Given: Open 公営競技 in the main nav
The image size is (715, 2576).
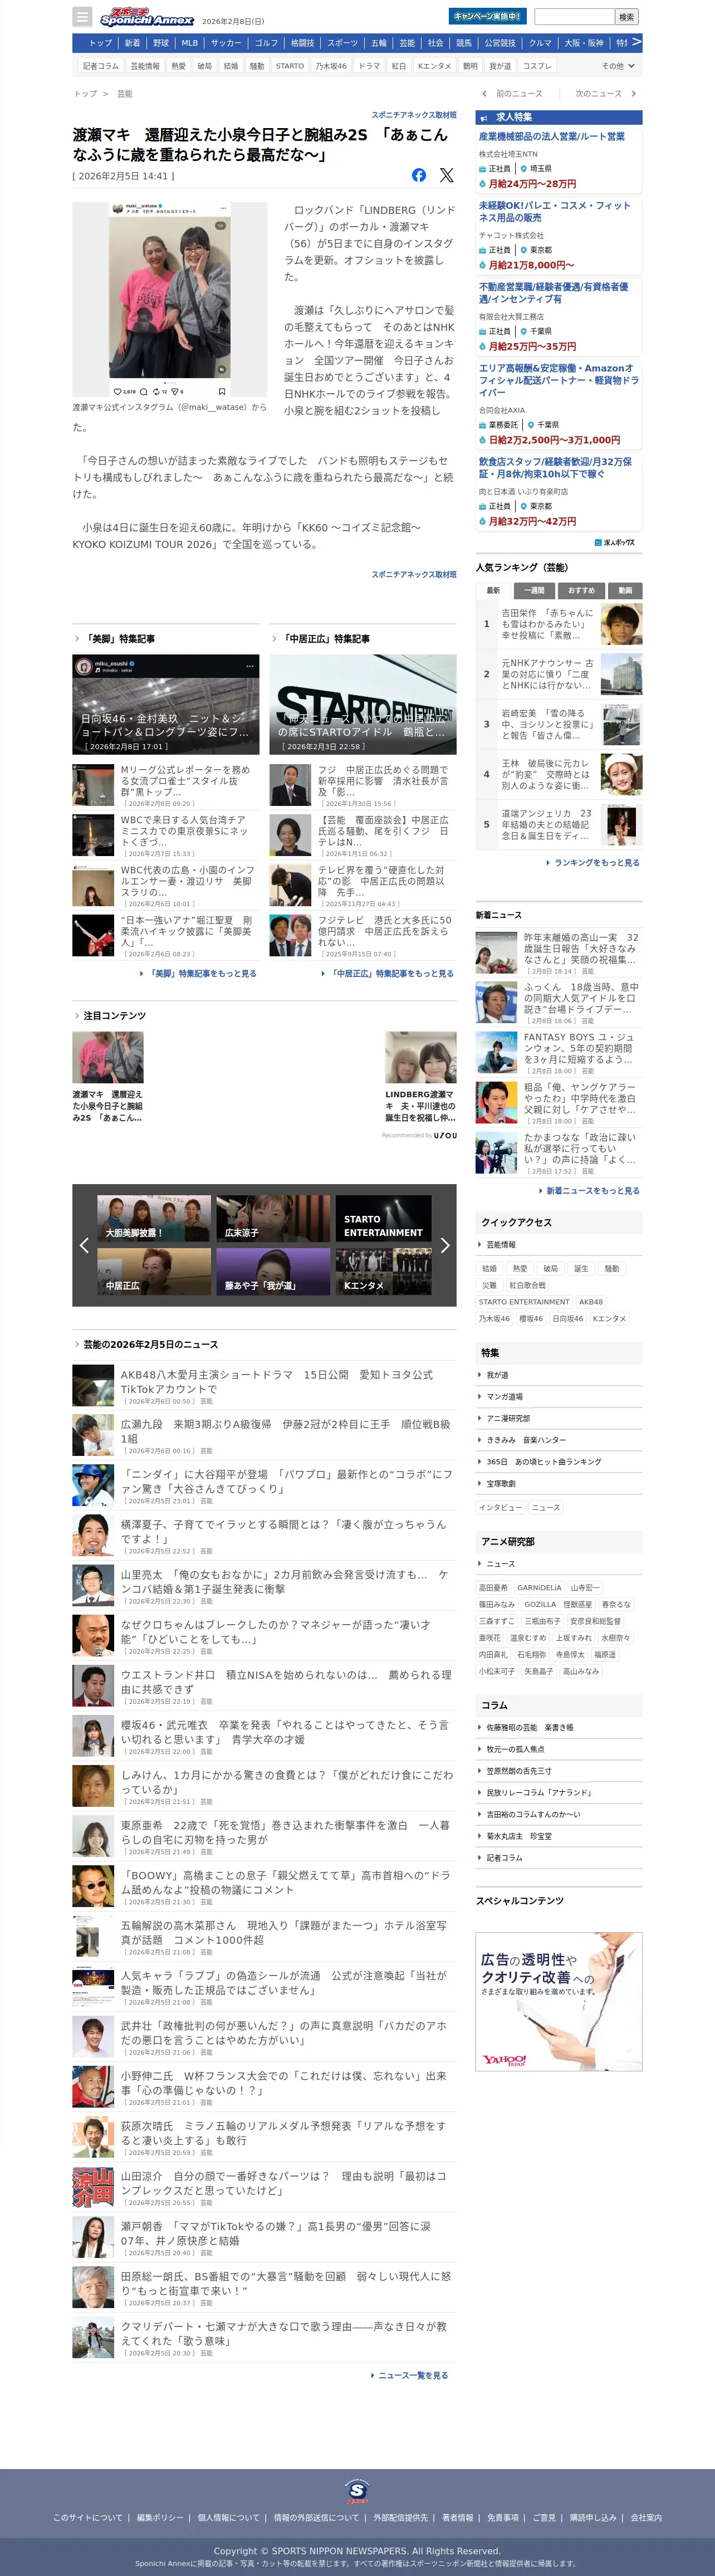Looking at the screenshot, I should 500,43.
